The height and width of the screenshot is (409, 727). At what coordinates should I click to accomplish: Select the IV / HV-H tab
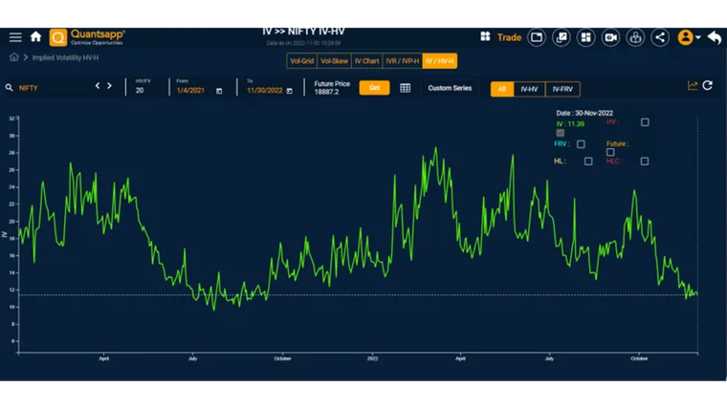coord(439,60)
